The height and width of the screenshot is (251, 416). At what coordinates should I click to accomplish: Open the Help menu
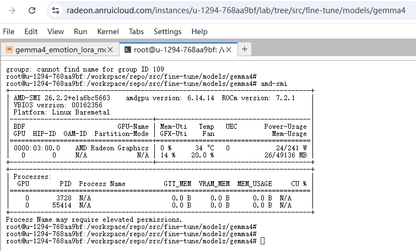click(x=199, y=31)
